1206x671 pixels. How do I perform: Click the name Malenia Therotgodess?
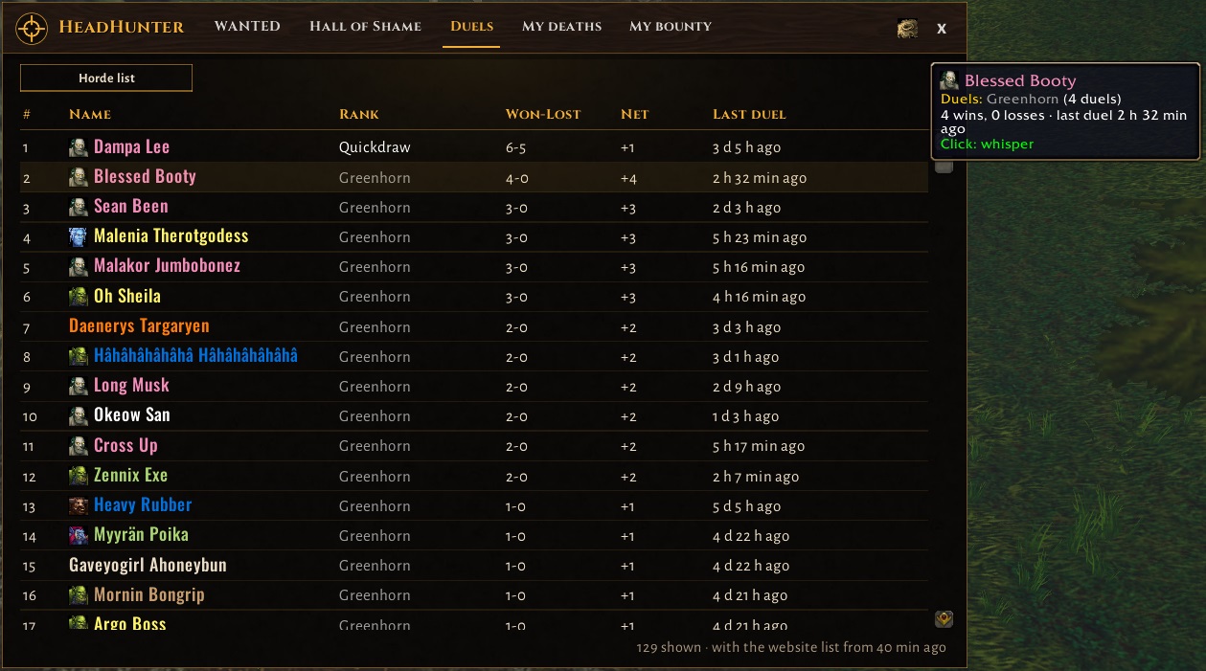pyautogui.click(x=171, y=236)
